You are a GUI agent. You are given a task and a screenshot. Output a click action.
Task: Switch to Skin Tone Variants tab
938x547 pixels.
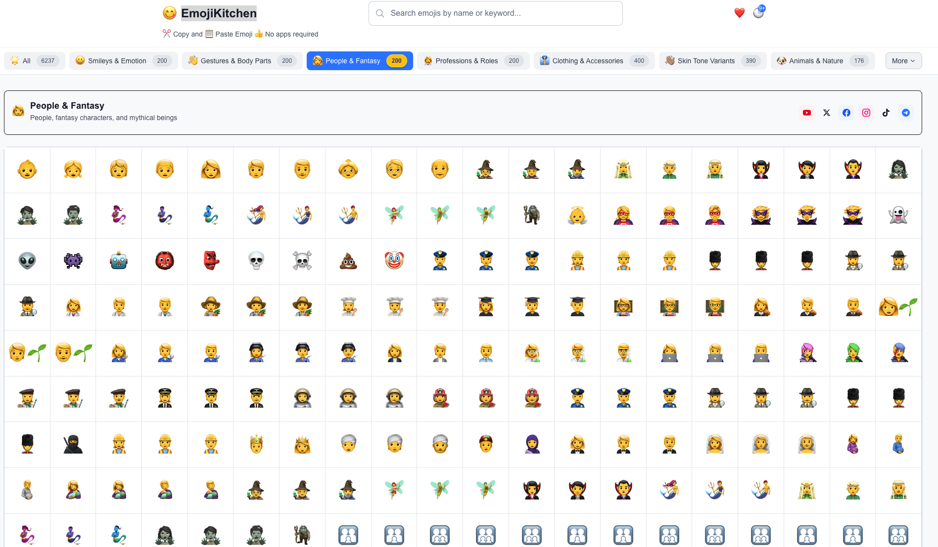pos(713,61)
